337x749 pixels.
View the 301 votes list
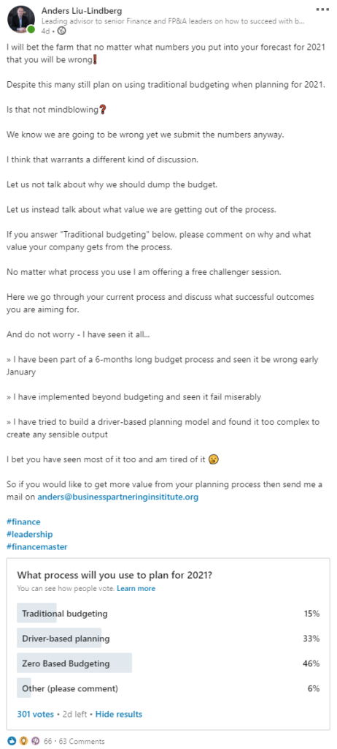(35, 714)
